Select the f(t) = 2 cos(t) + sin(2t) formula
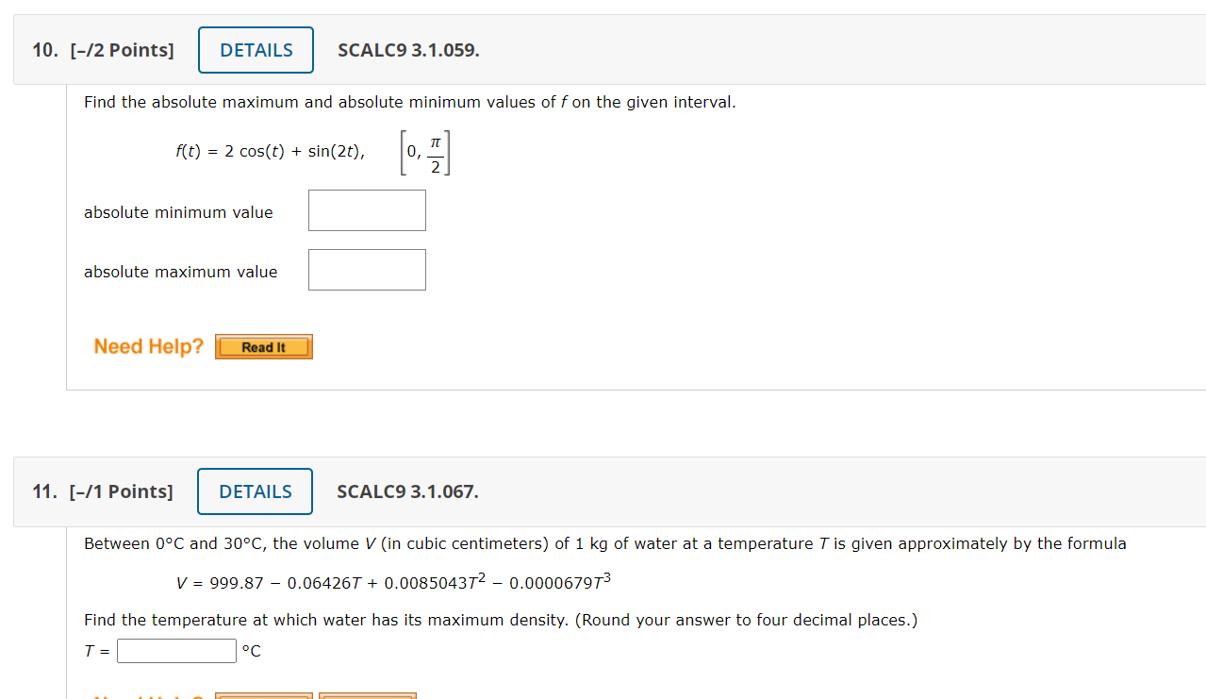 click(x=270, y=151)
